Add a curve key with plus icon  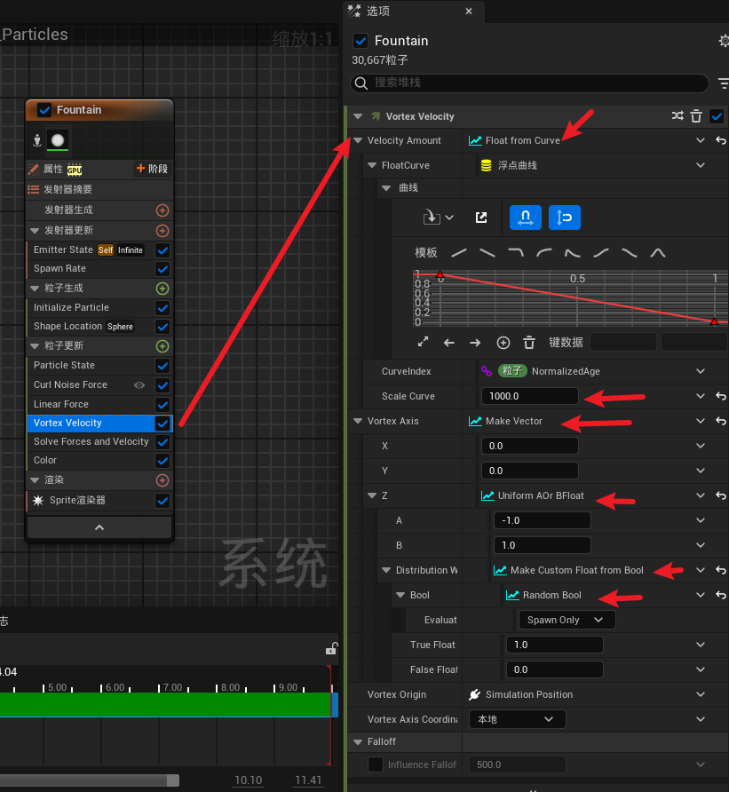click(x=503, y=343)
